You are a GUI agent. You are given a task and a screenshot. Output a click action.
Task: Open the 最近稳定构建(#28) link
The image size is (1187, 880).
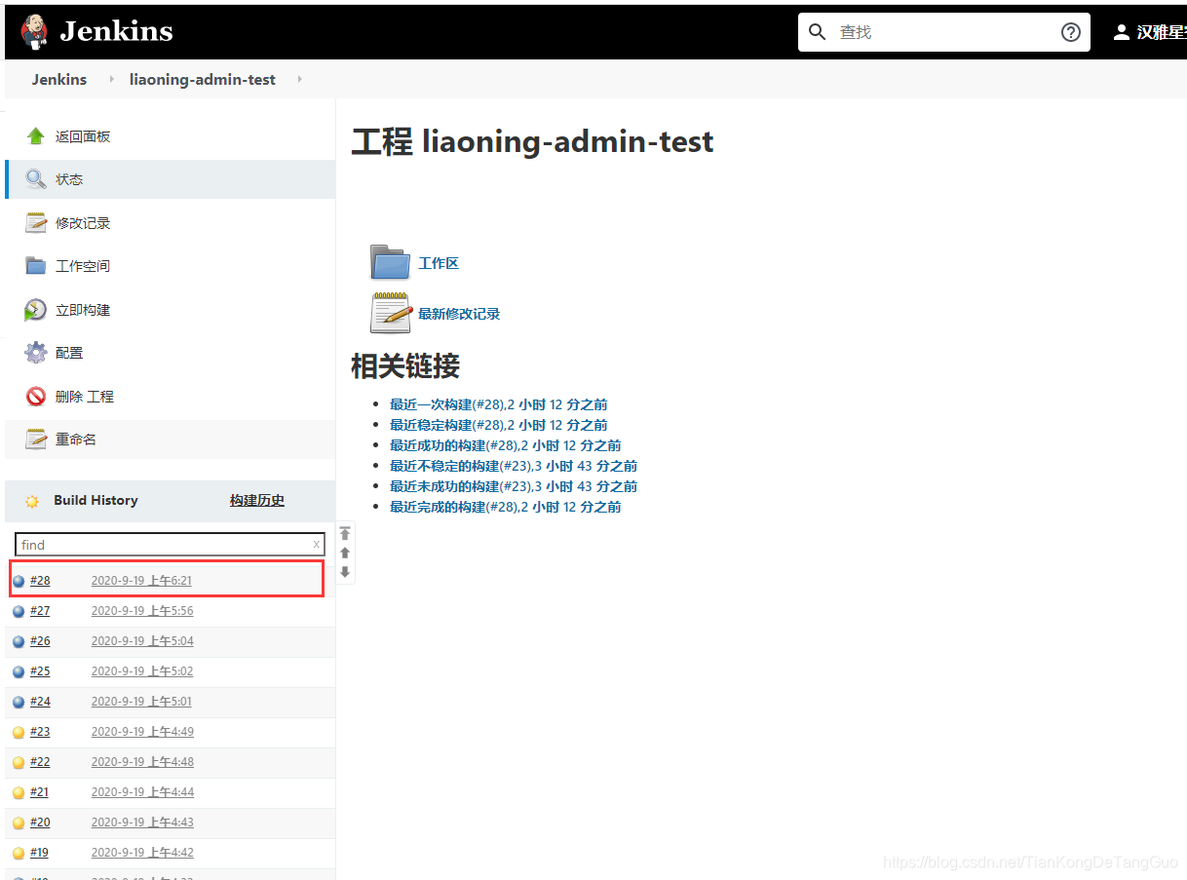coord(499,425)
